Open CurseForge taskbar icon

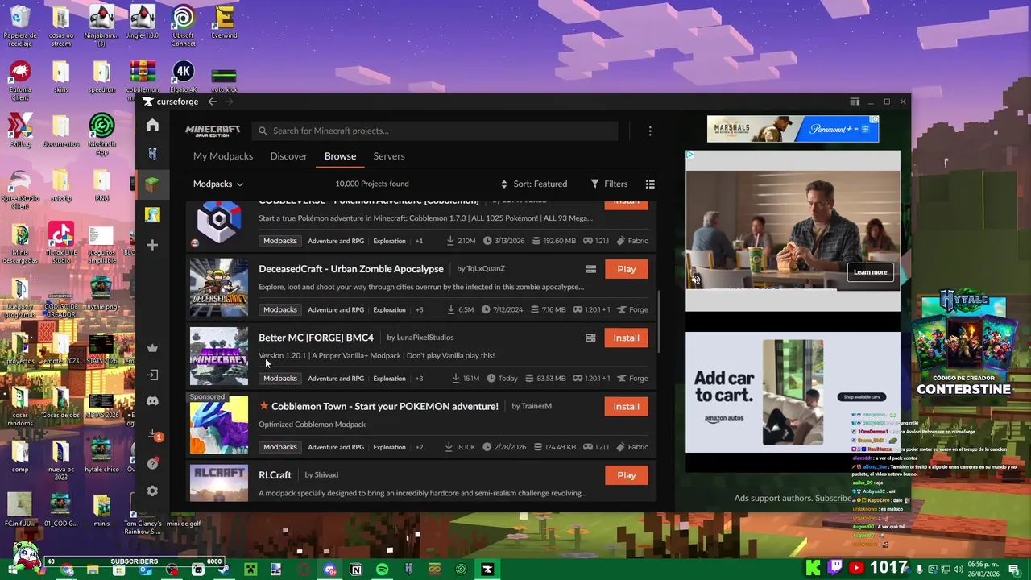click(487, 570)
